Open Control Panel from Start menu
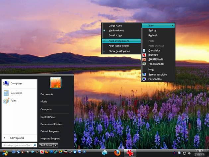Image resolution: width=209 pixels, height=157 pixels. 48,117
